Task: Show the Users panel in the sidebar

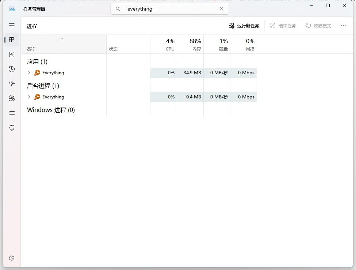Action: tap(11, 98)
